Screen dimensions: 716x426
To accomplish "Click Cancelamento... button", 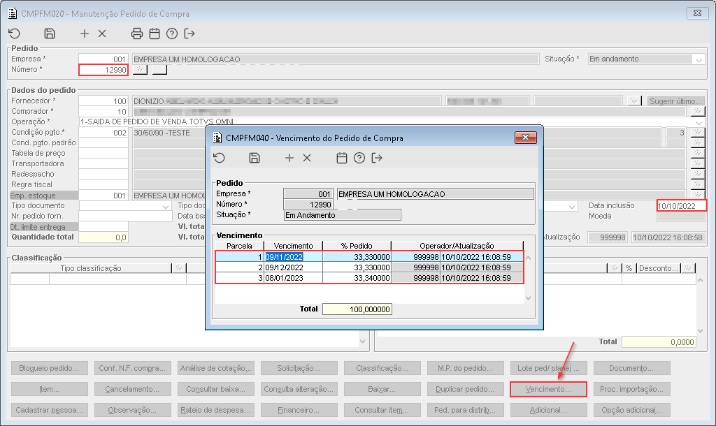I will pyautogui.click(x=132, y=389).
